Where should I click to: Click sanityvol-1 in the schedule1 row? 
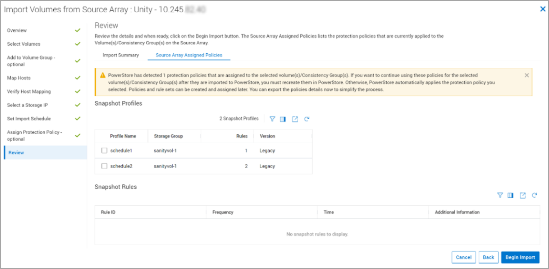click(165, 151)
